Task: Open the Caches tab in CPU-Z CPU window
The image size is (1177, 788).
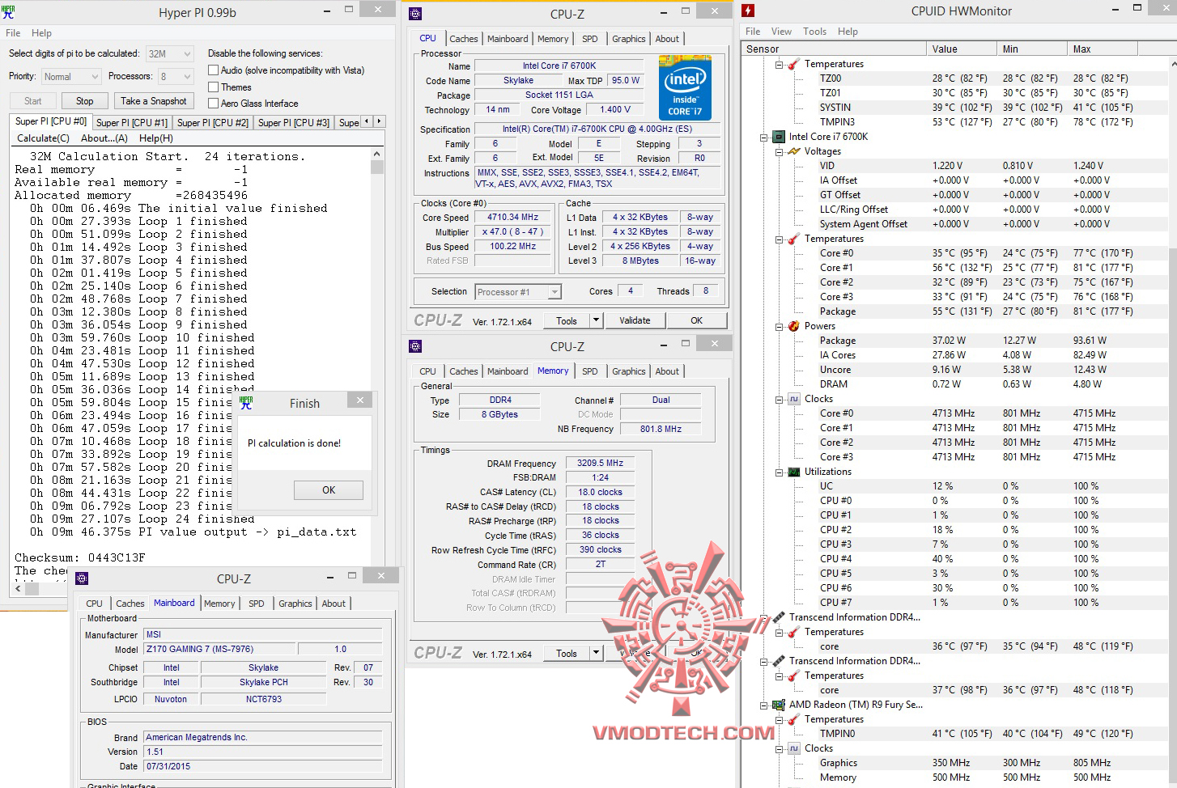Action: 464,39
